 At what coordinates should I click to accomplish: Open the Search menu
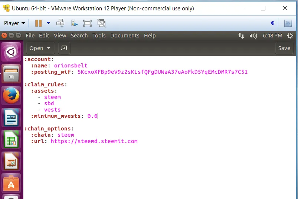click(79, 36)
